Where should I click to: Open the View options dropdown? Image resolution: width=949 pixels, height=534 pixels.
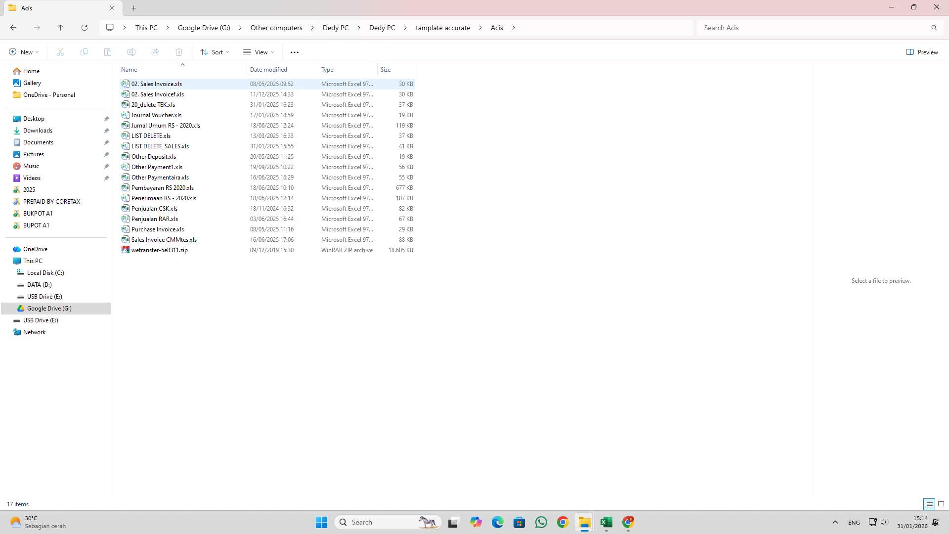click(x=258, y=52)
